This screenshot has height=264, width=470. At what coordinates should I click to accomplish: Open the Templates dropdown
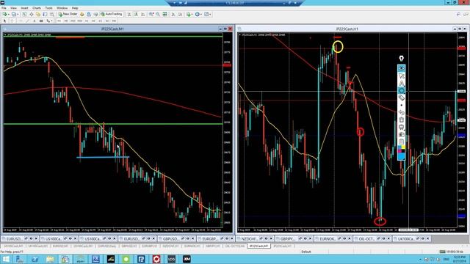[x=207, y=14]
